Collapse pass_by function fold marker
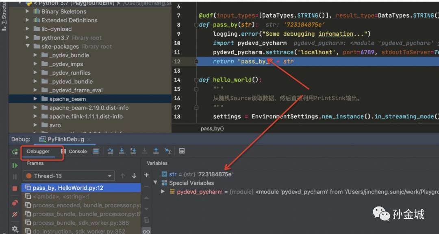 (196, 25)
